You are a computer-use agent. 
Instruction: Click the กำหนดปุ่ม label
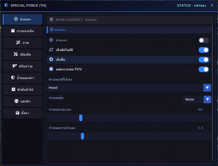[56, 98]
